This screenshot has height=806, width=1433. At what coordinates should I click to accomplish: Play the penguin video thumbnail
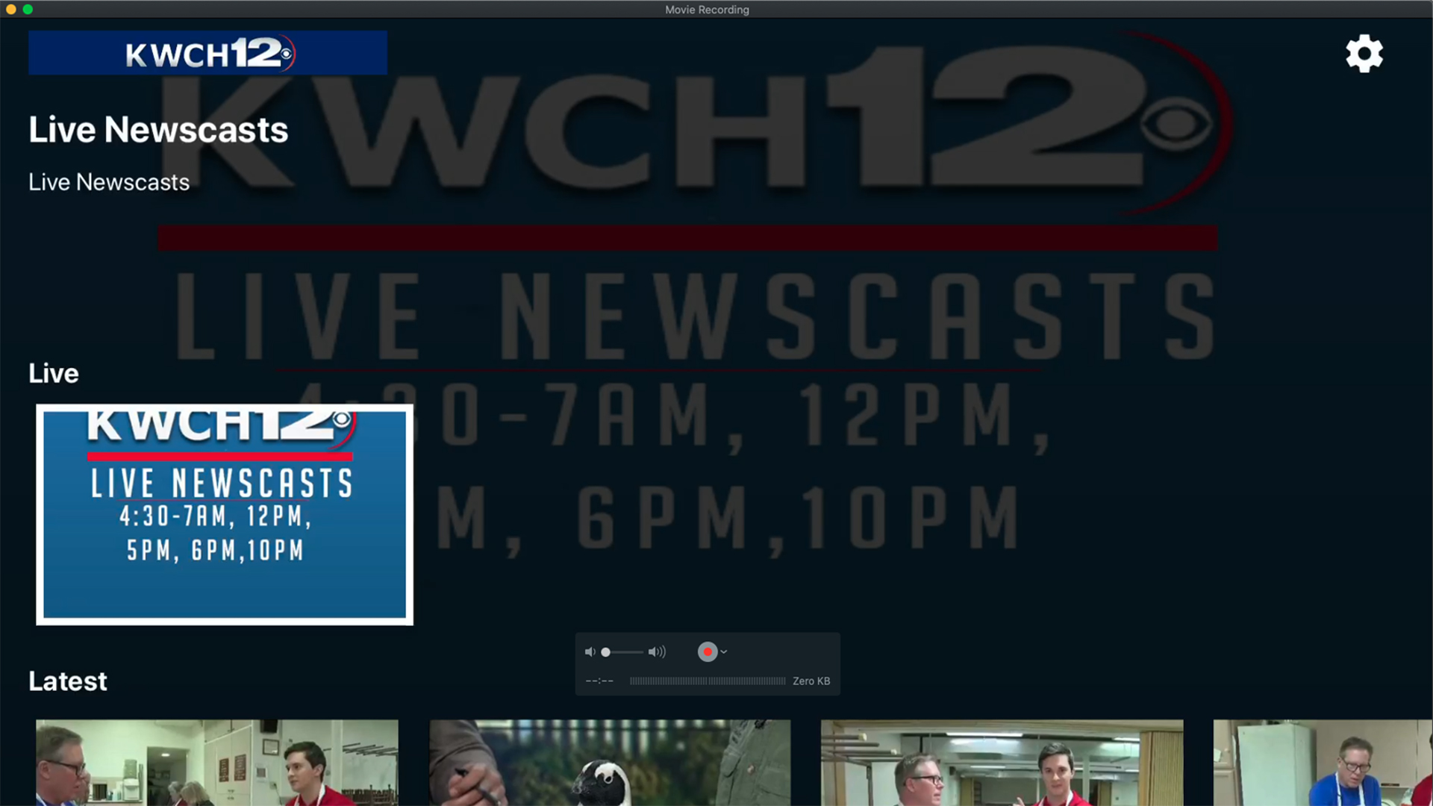point(609,762)
